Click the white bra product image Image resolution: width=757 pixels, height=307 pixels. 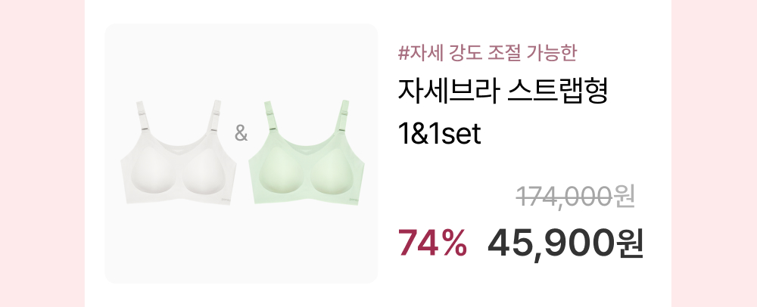(x=178, y=152)
